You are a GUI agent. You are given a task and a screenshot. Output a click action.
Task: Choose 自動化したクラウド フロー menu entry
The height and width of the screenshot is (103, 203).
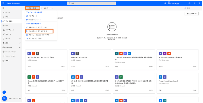[x=41, y=27]
